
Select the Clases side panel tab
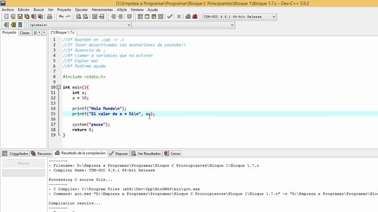25,33
